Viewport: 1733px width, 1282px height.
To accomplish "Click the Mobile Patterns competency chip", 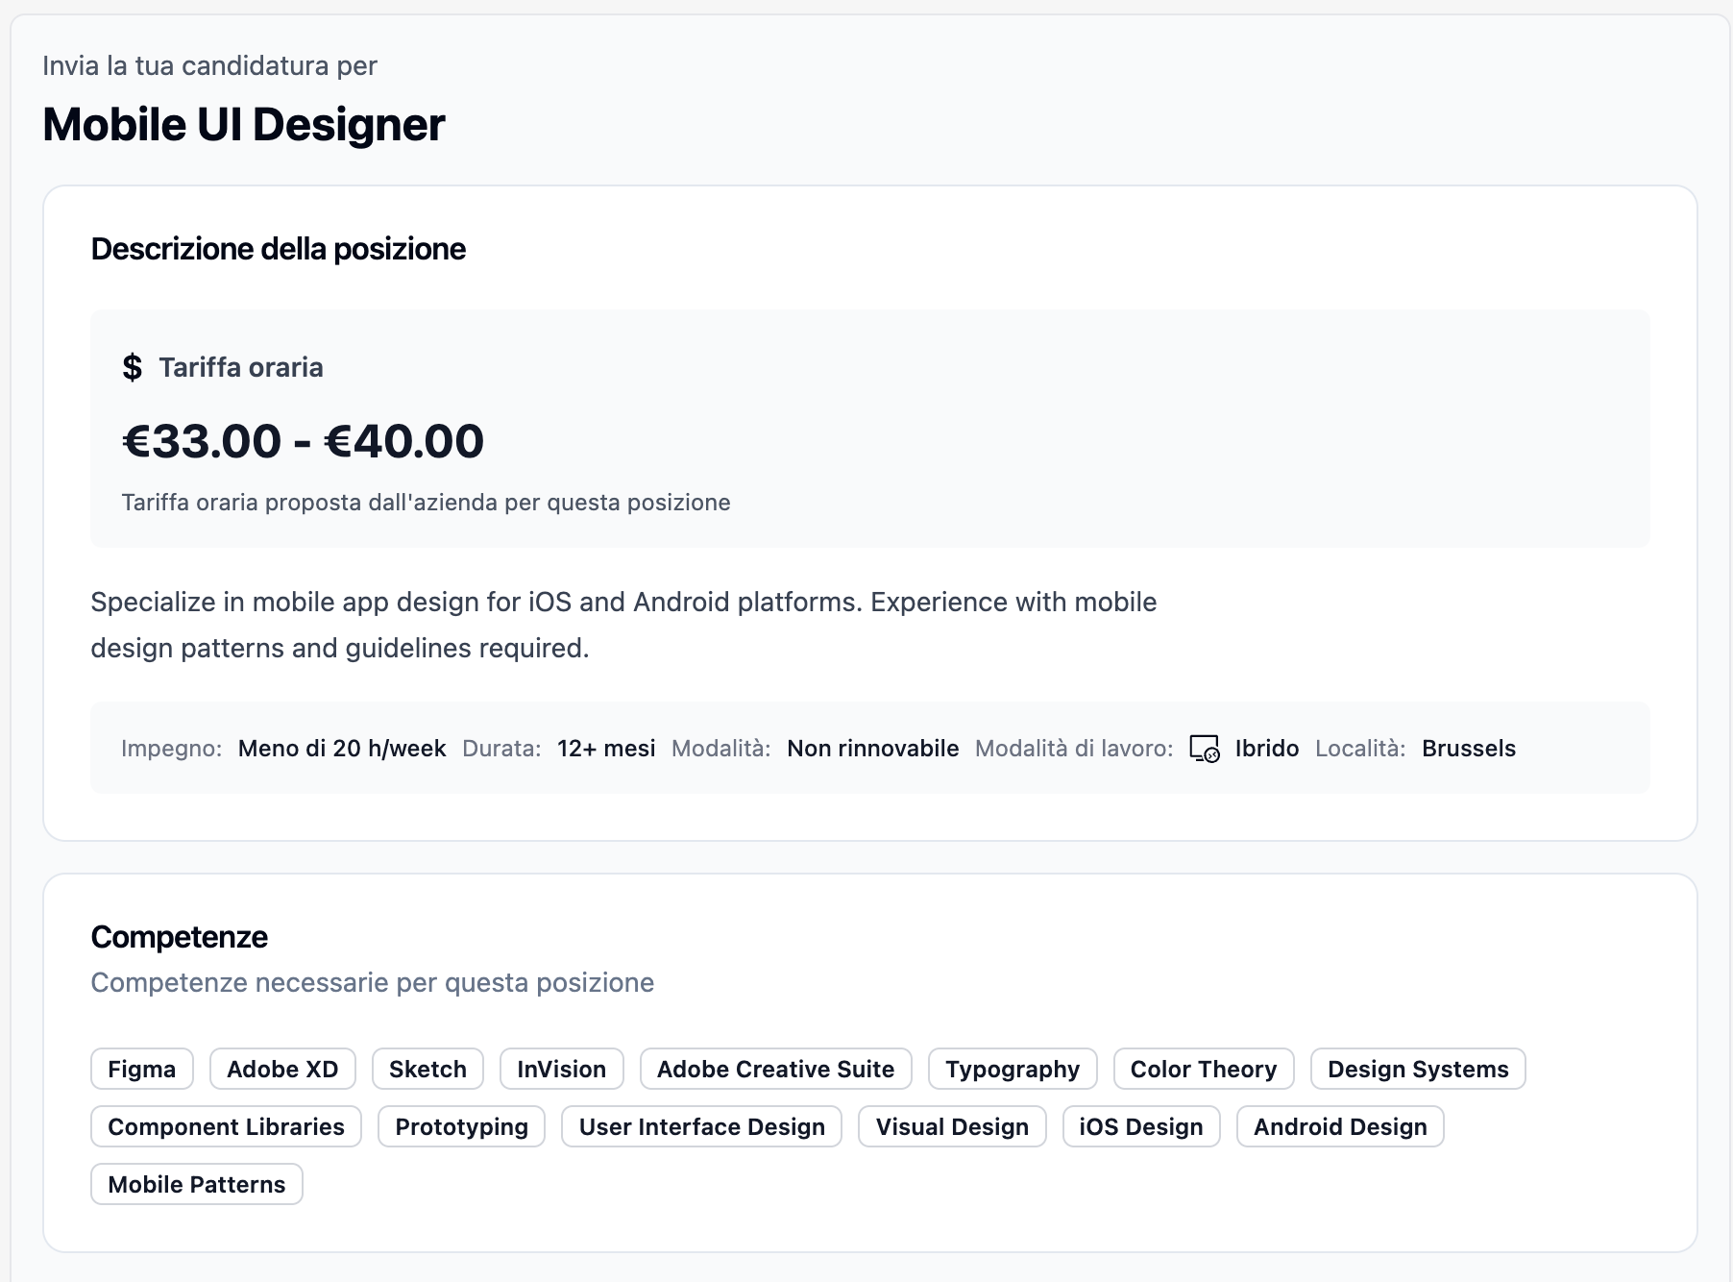I will (196, 1184).
